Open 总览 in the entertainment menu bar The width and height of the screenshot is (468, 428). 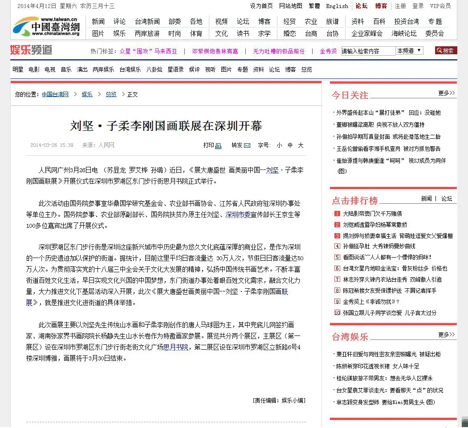pyautogui.click(x=306, y=69)
